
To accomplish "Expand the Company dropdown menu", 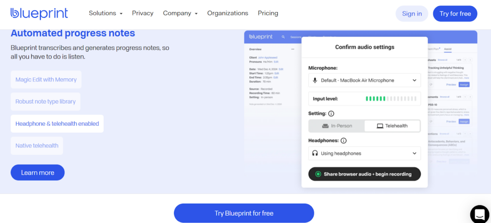I will pos(180,13).
